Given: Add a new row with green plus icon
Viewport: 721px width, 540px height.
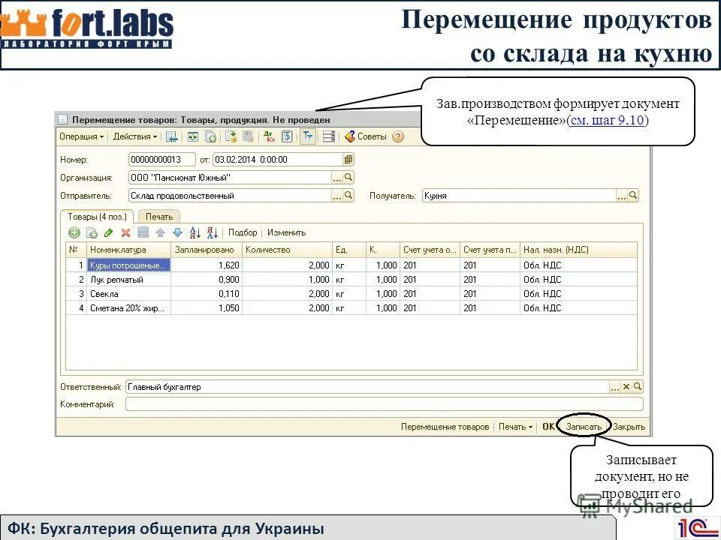Looking at the screenshot, I should [74, 232].
